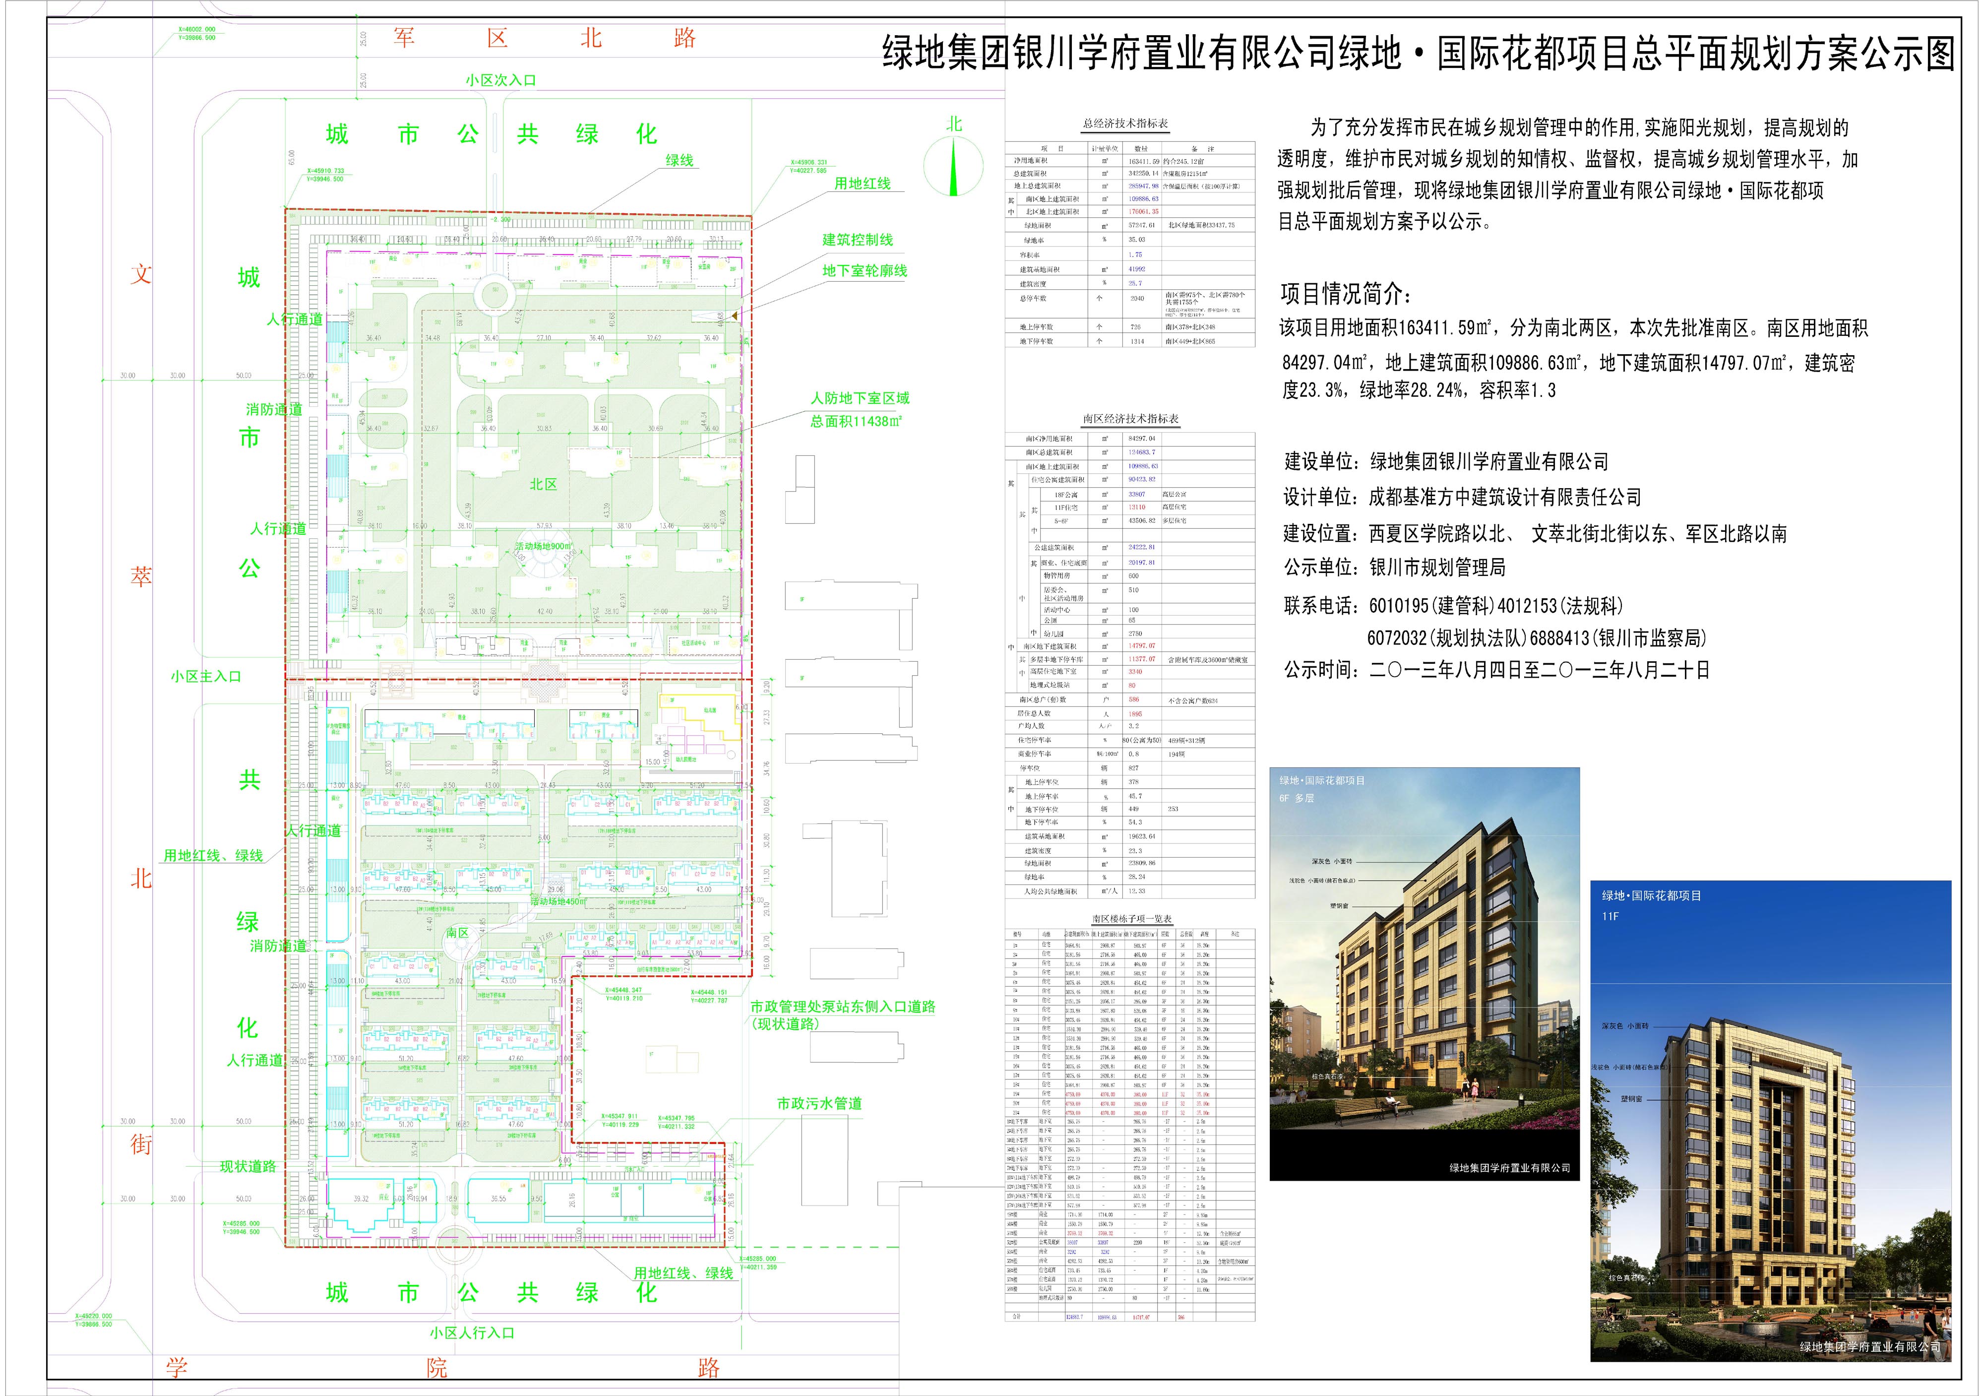This screenshot has height=1396, width=1984.
Task: Click the 萃 character of 文萃北街
Action: (x=141, y=576)
